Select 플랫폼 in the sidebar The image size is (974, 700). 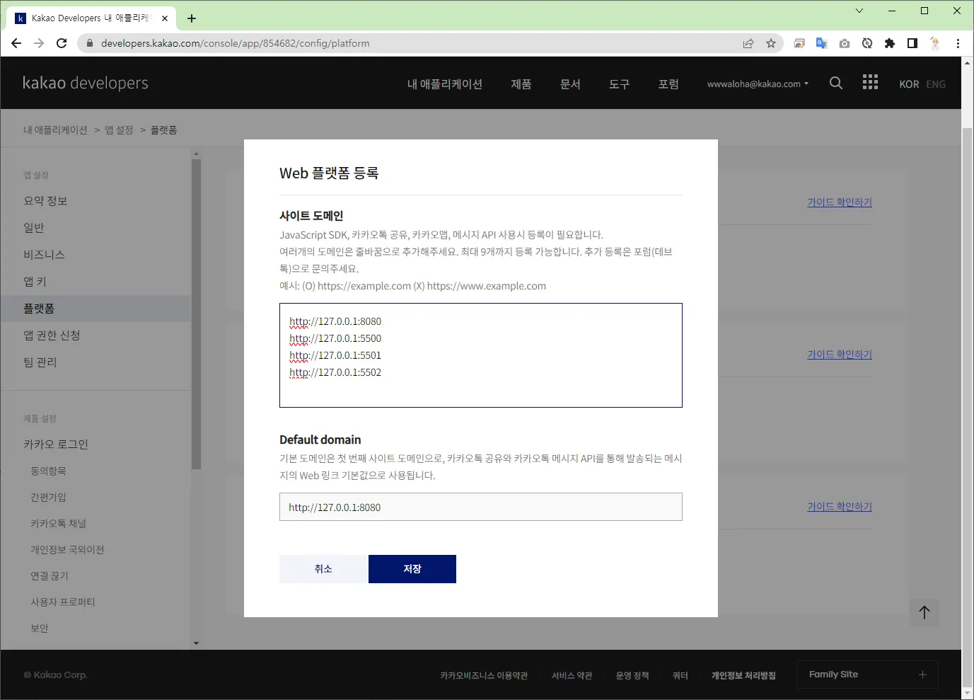click(x=95, y=309)
